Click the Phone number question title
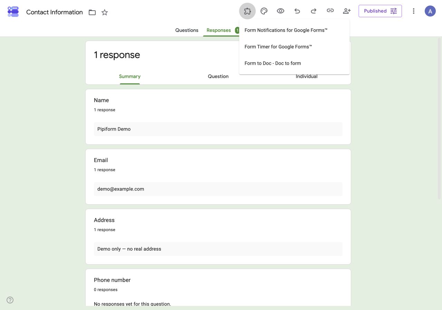Screen dimensions: 442x310 (112, 280)
